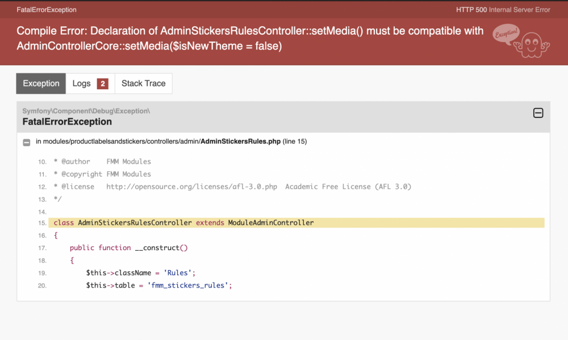Click the FatalErrorException label in top bar
Image resolution: width=568 pixels, height=340 pixels.
47,10
